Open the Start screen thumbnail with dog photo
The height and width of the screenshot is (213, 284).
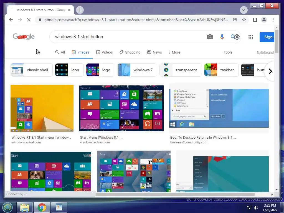[x=51, y=171]
